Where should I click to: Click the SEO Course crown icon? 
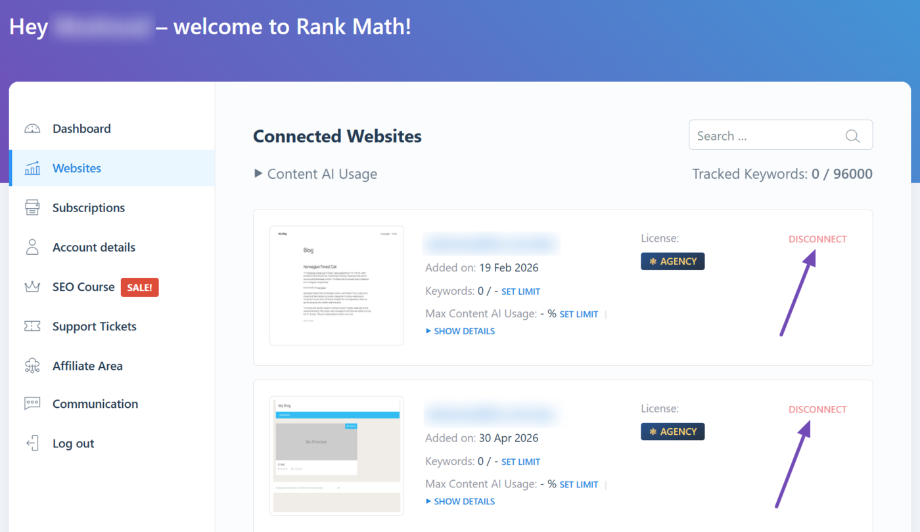point(32,287)
